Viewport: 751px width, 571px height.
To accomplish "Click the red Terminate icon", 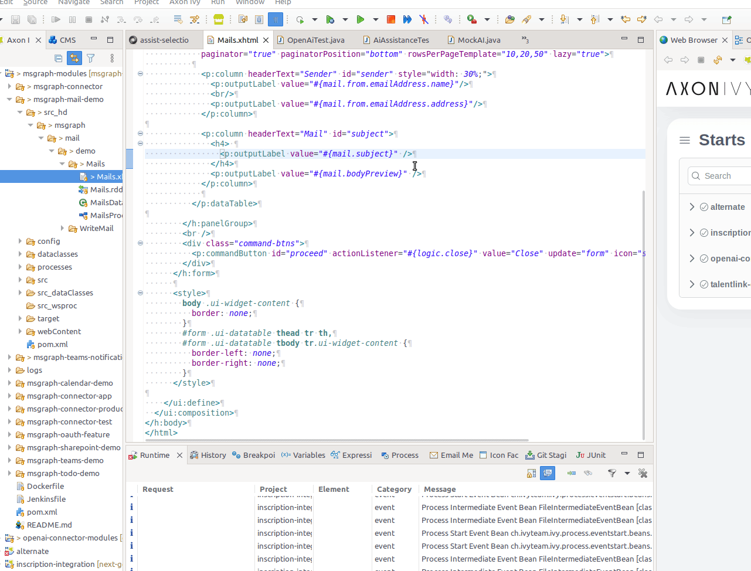I will pyautogui.click(x=391, y=19).
